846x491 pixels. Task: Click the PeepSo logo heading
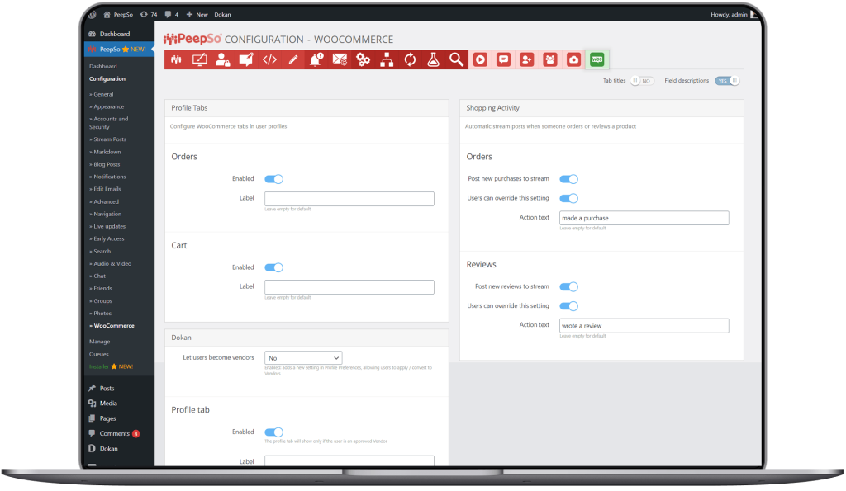(192, 39)
